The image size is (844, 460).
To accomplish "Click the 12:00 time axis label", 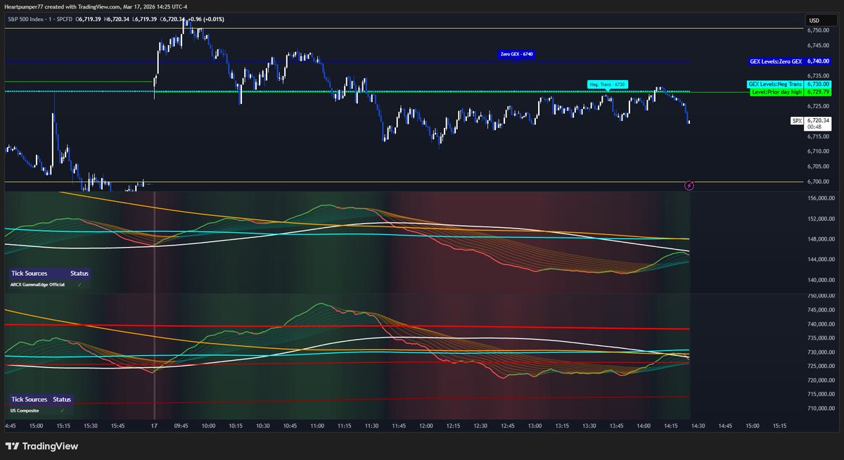I will (x=426, y=426).
